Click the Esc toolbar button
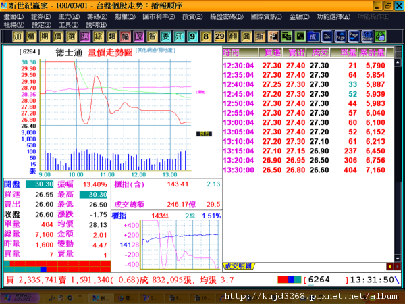 click(327, 36)
